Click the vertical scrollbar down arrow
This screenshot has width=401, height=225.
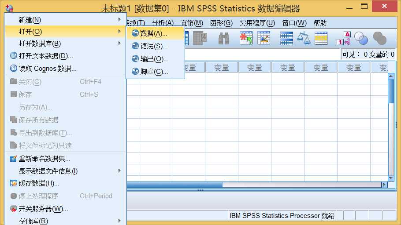click(391, 178)
